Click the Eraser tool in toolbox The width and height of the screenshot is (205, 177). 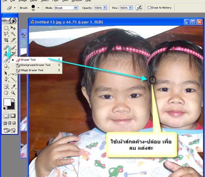pyautogui.click(x=6, y=60)
